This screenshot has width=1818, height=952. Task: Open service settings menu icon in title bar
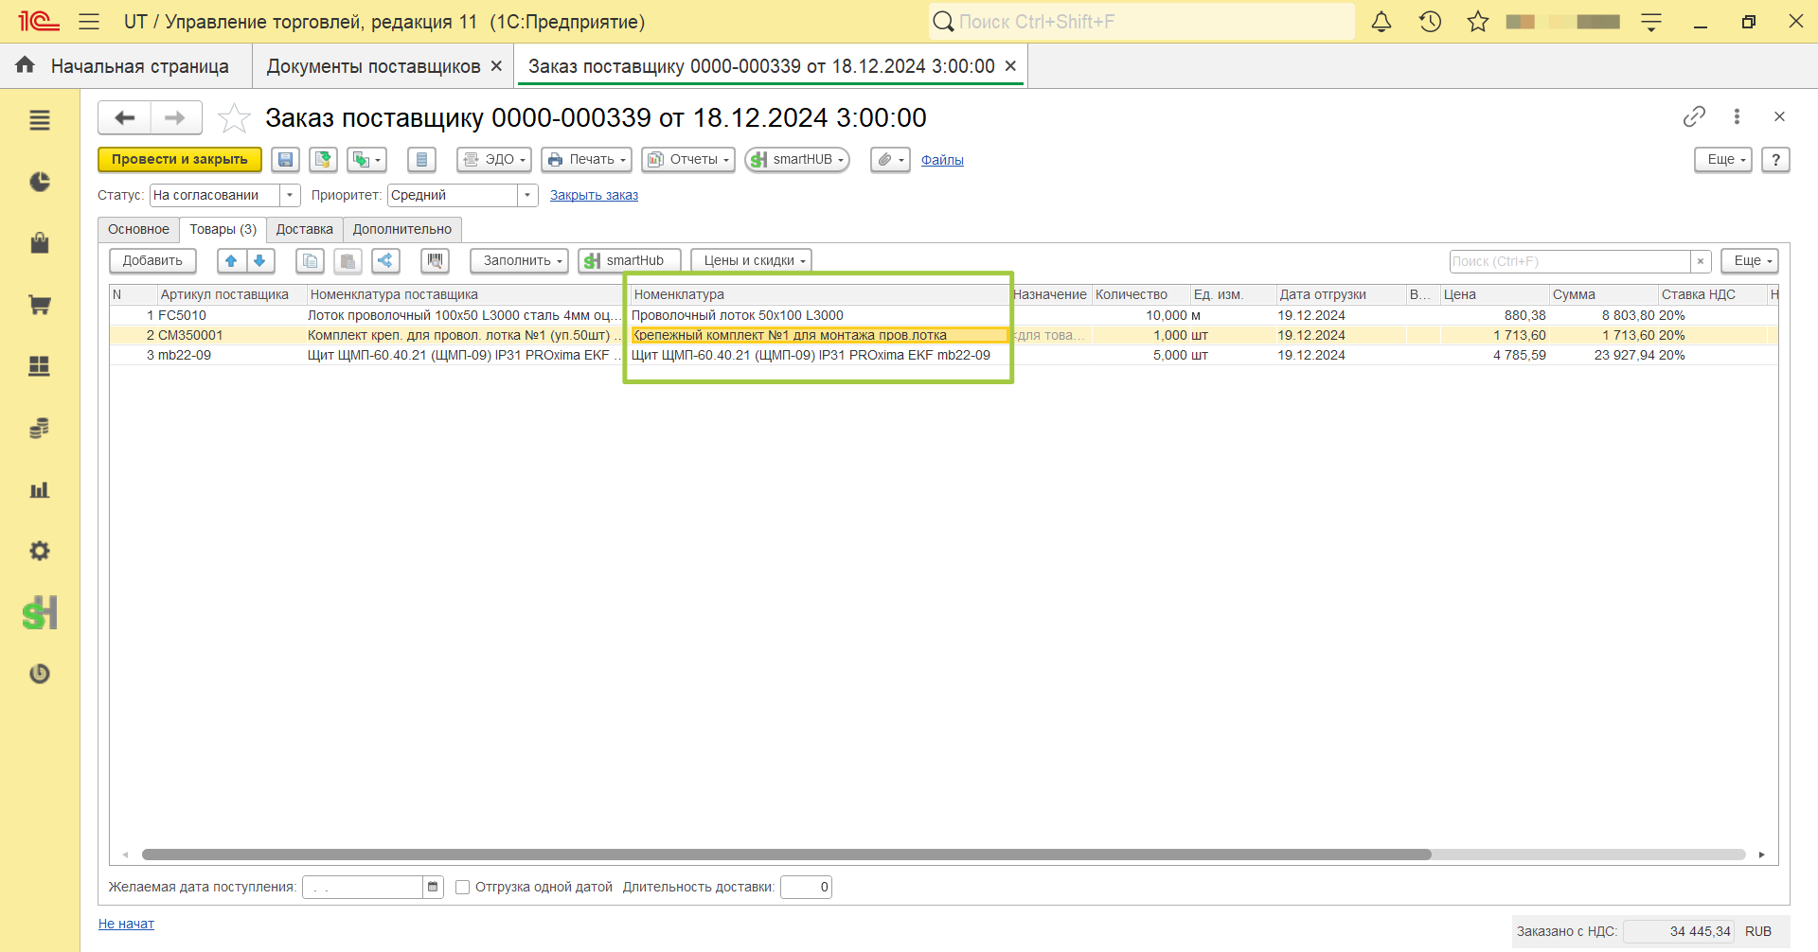click(1651, 21)
